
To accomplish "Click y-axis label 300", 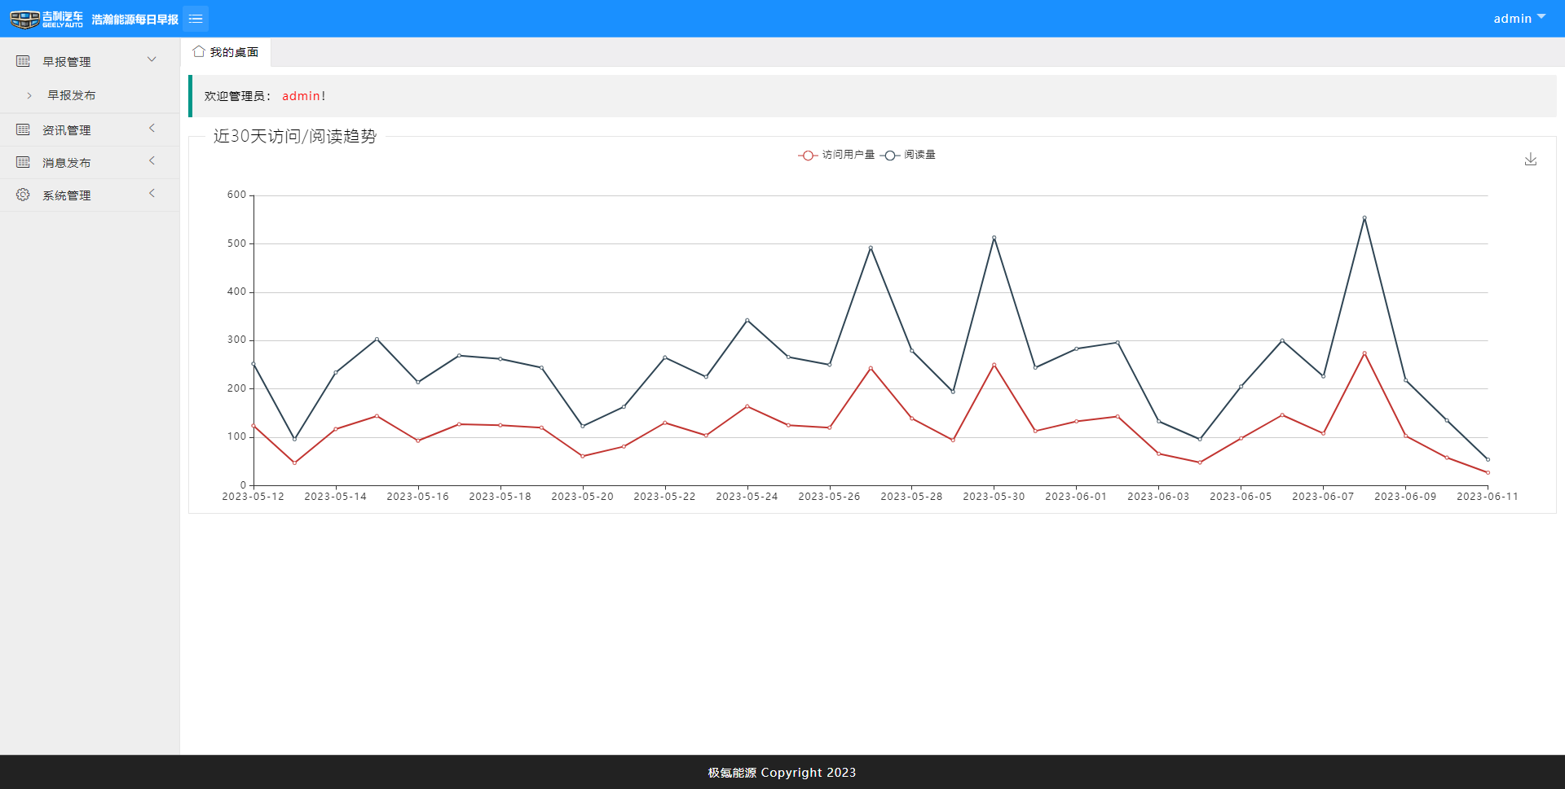I will pos(236,340).
